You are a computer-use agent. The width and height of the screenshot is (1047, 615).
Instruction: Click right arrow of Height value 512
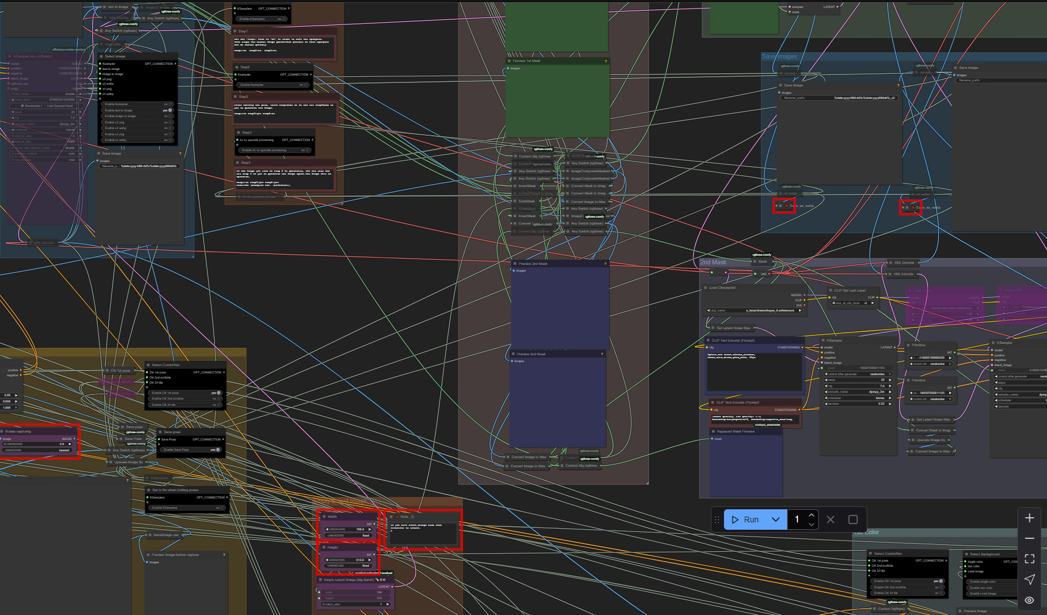369,560
